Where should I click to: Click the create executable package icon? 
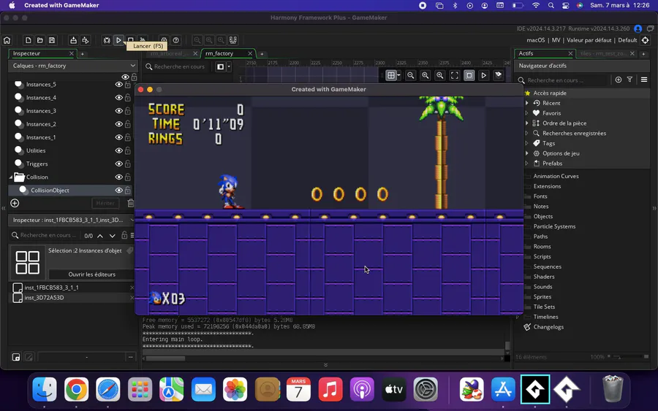[73, 40]
